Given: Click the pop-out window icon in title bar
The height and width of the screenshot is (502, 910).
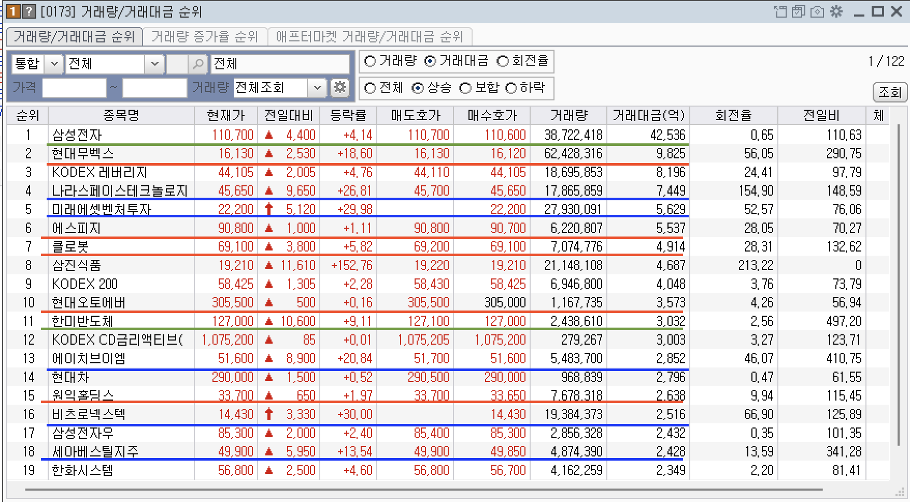Looking at the screenshot, I should coord(780,11).
